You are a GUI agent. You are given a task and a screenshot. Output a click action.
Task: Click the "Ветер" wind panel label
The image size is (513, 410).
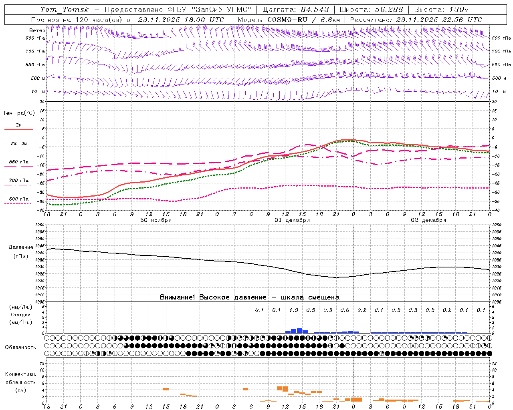(37, 30)
